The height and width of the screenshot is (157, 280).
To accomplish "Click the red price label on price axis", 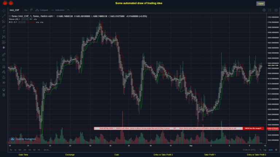I will [273, 128].
